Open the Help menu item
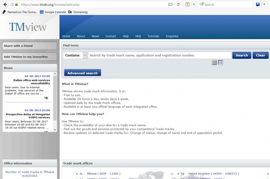The image size is (270, 179). pyautogui.click(x=126, y=36)
